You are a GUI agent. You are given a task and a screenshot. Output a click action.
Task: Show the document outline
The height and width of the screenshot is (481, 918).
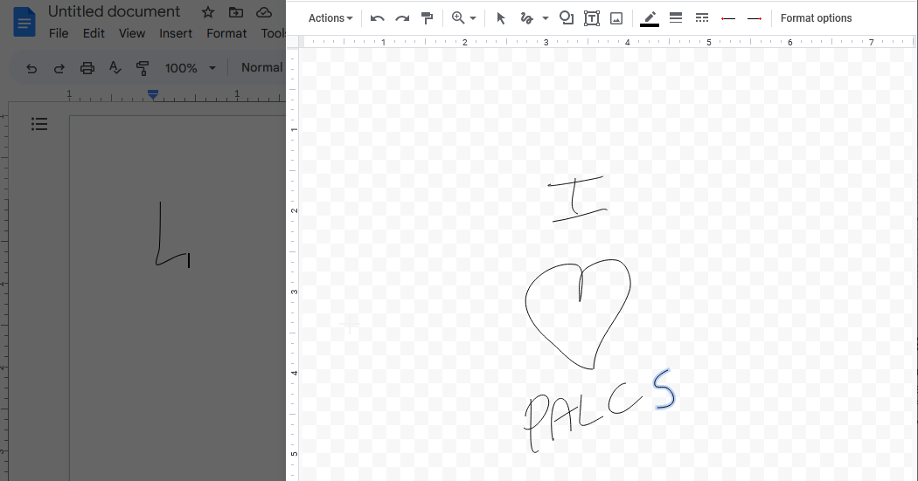click(39, 124)
